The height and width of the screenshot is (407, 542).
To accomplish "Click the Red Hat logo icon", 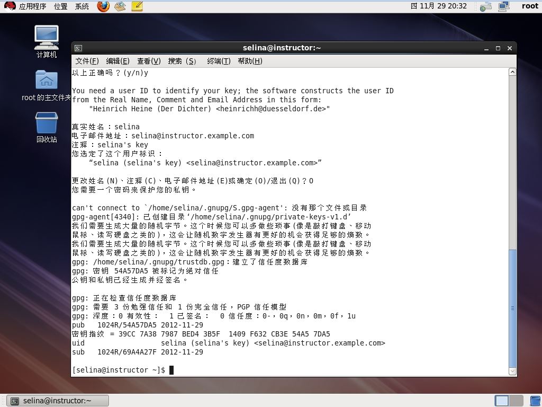I will 10,6.
